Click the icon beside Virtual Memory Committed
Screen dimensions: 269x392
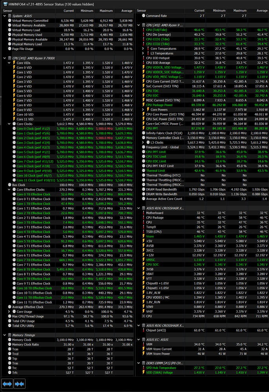(x=9, y=20)
